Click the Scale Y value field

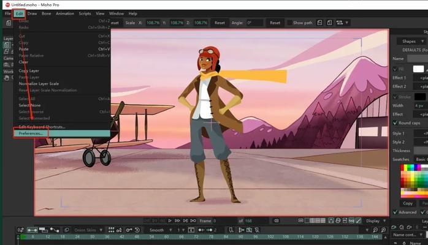(177, 23)
